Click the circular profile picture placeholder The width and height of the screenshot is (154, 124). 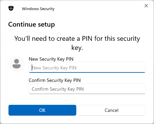(17, 64)
